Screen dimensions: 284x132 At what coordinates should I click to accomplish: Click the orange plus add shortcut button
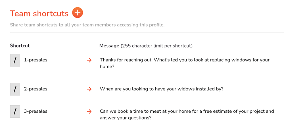point(77,13)
